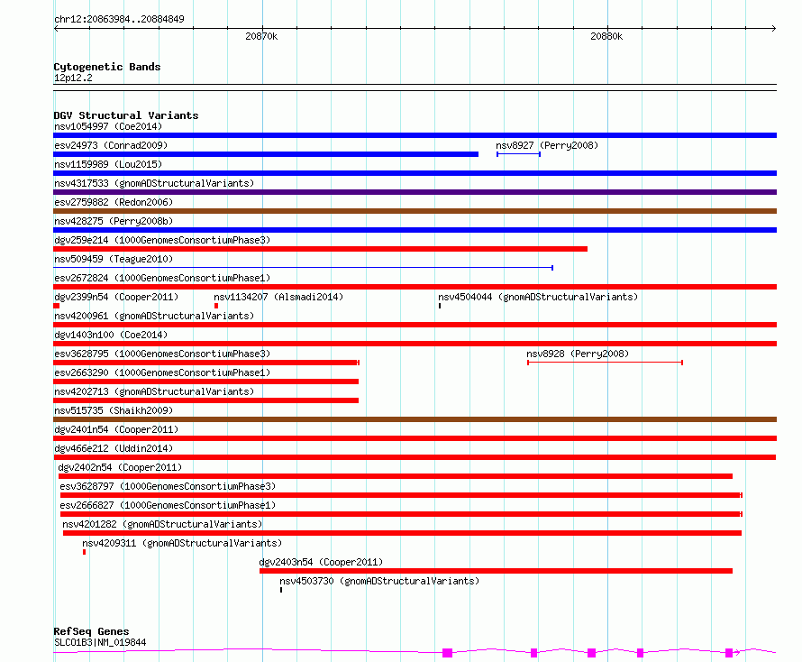Viewport: 802px width, 662px height.
Task: Click the small red nsv1134207 marker
Action: [x=216, y=306]
